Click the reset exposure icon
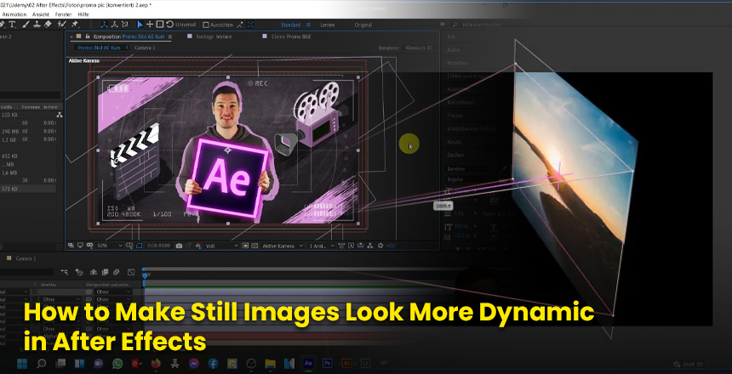 point(380,246)
